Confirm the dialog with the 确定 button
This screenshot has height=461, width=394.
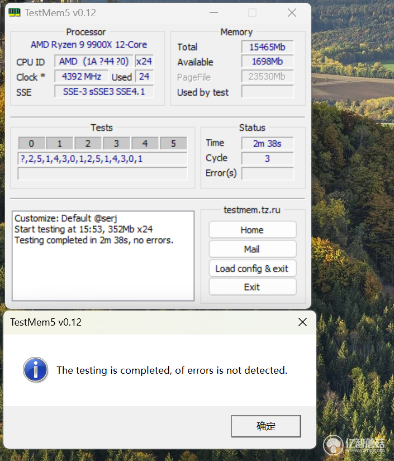266,426
